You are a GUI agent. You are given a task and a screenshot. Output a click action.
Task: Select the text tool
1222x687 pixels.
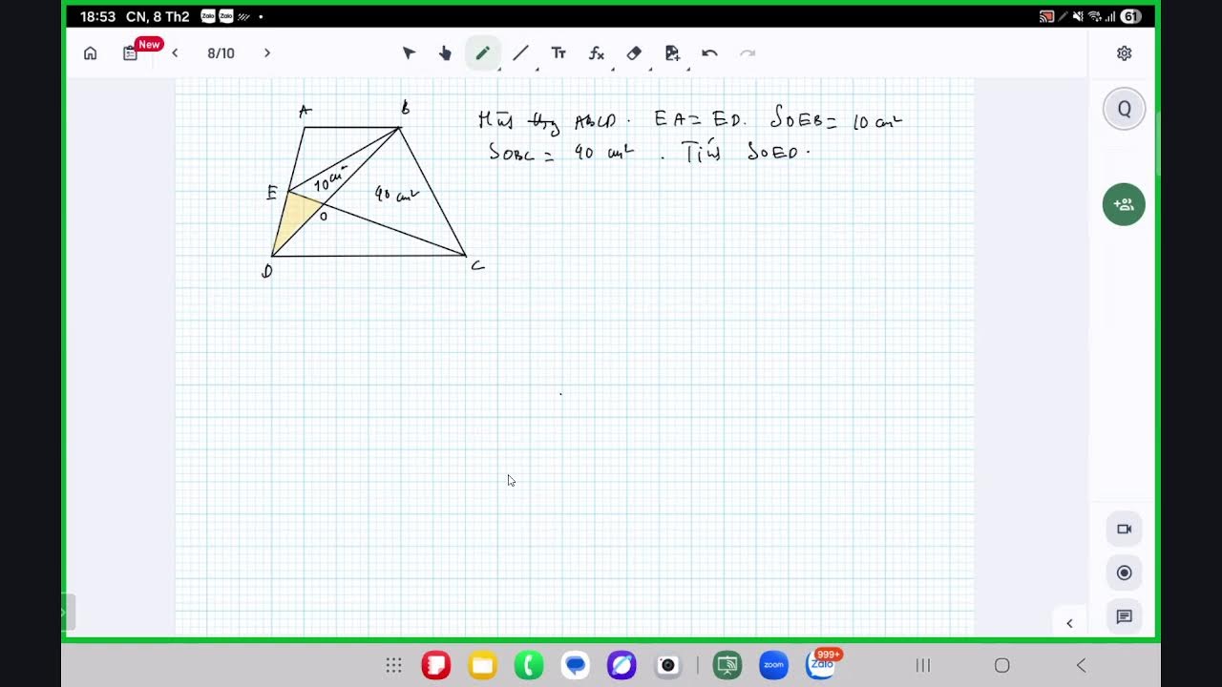[x=558, y=53]
